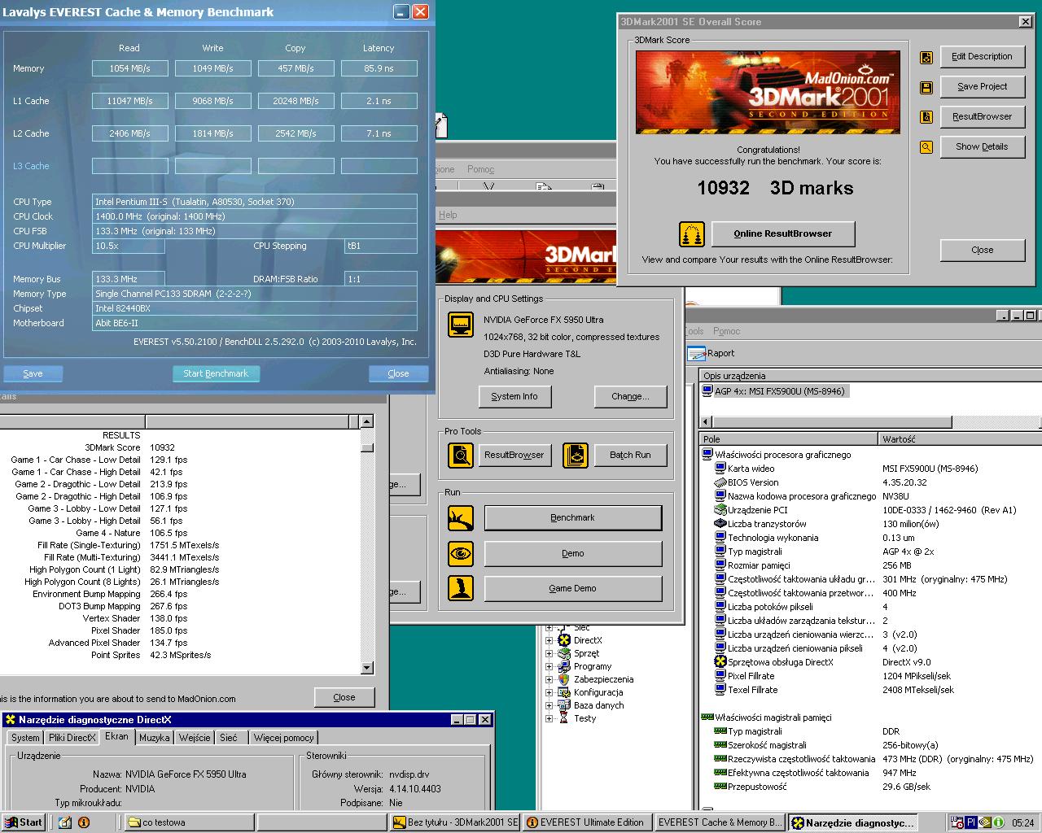Click the monitor icon of AGP 4x device entry

point(707,391)
